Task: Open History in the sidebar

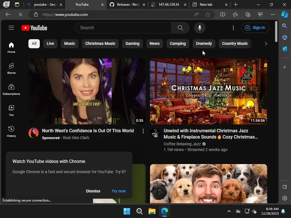Action: click(11, 132)
